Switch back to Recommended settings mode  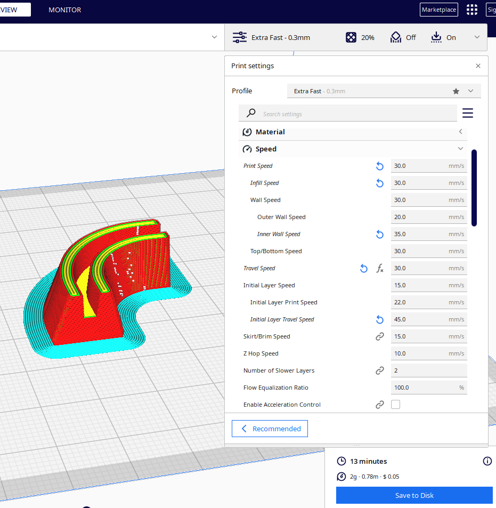270,428
